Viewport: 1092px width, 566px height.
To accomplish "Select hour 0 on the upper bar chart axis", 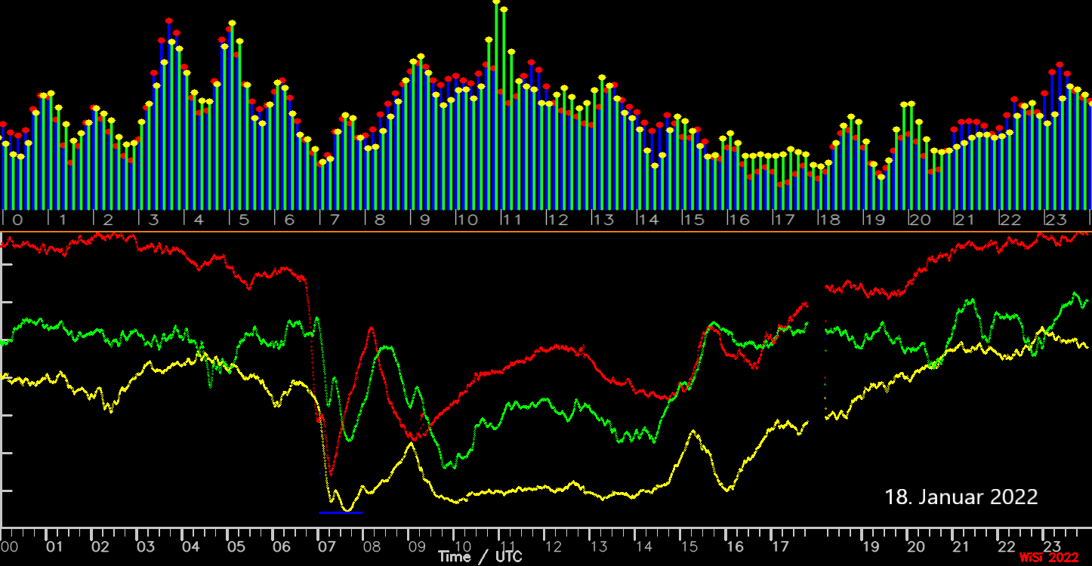I will (17, 220).
